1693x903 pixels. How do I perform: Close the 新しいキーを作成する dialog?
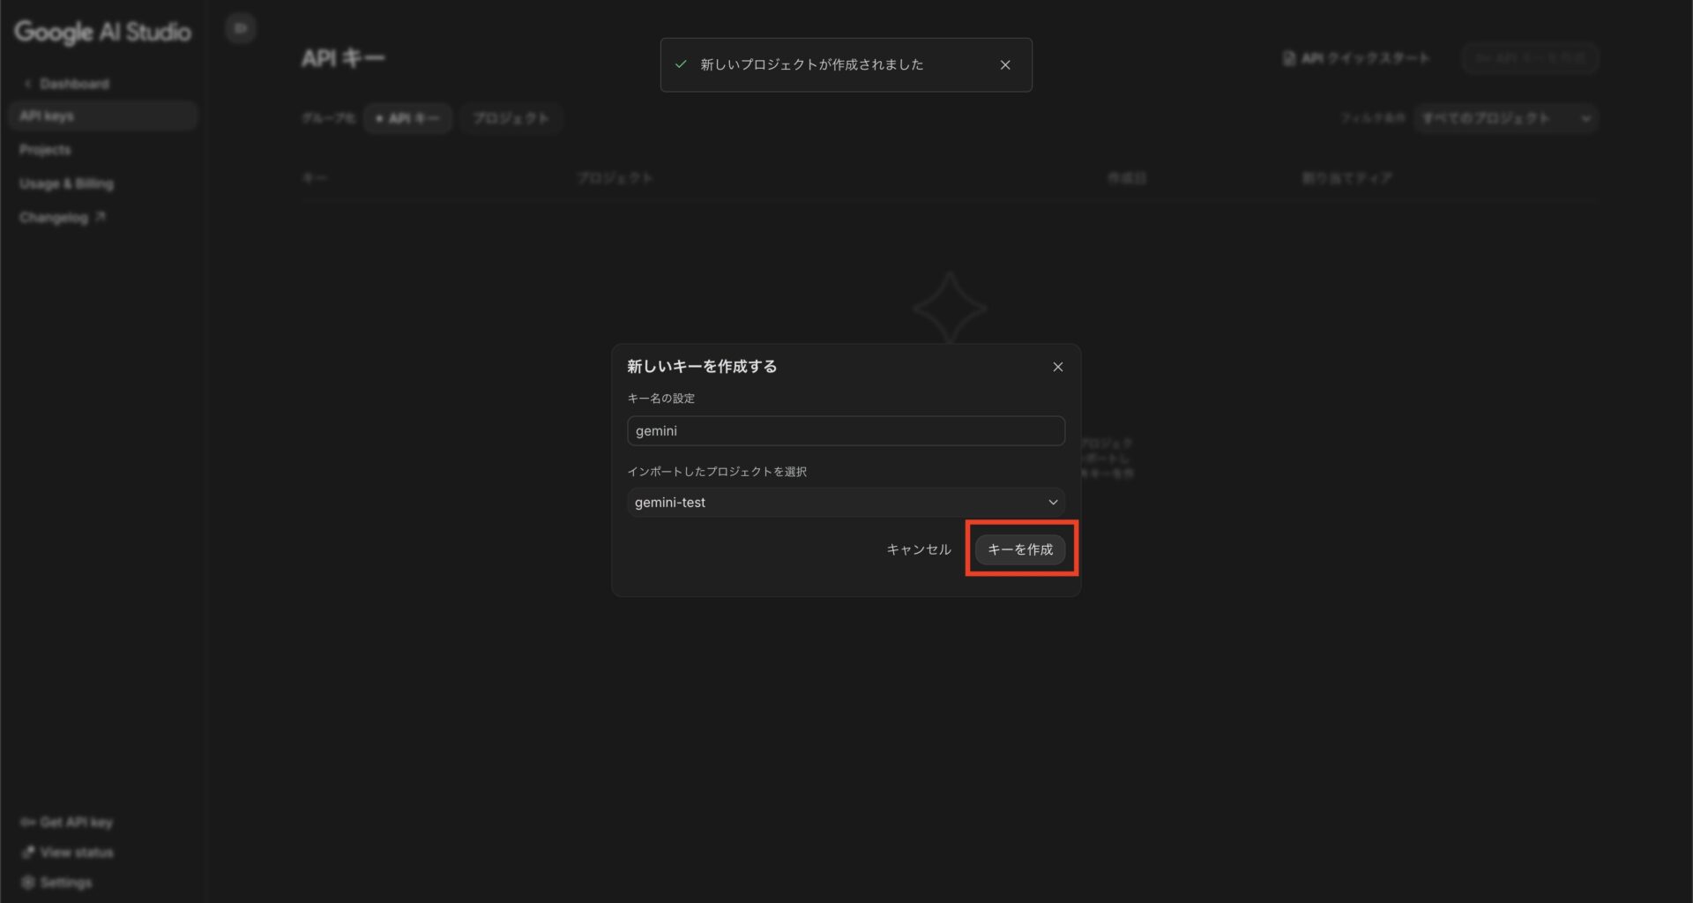(1057, 367)
